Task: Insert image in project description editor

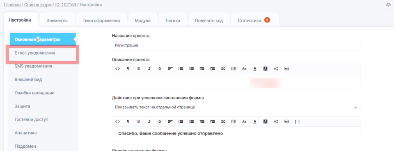Action: pos(286,69)
